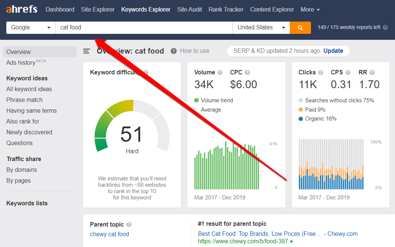This screenshot has height=247, width=395.
Task: Click the stacked clicks bar chart
Action: pyautogui.click(x=331, y=164)
